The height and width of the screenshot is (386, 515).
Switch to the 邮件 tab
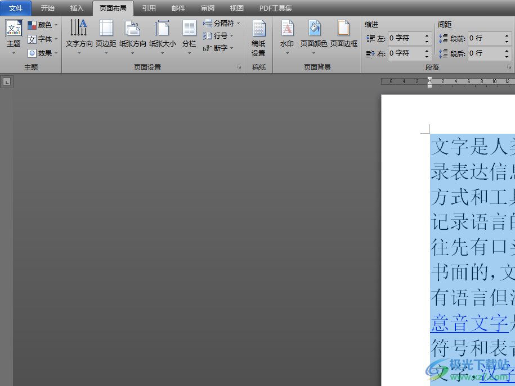[x=178, y=8]
